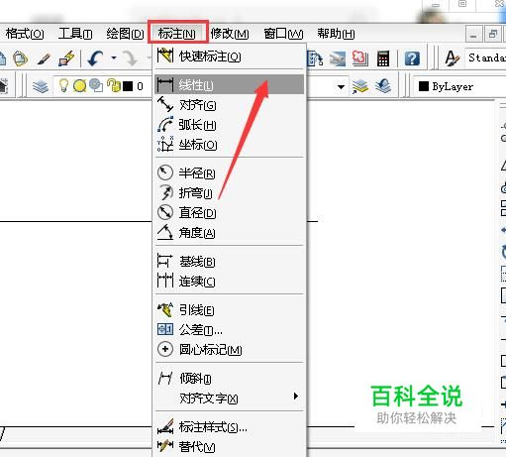
Task: Open the 格式(O) menu
Action: tap(25, 34)
